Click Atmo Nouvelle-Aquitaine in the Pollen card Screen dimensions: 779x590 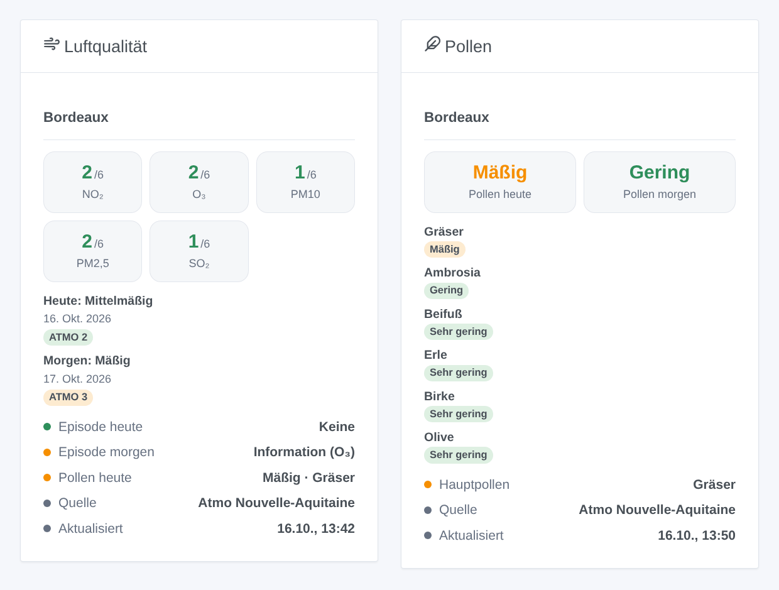tap(657, 510)
